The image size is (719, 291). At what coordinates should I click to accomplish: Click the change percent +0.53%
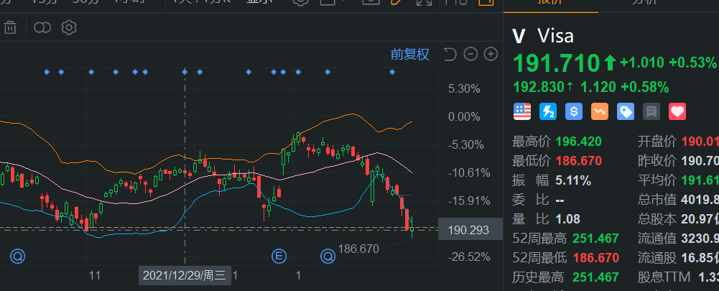(x=692, y=63)
